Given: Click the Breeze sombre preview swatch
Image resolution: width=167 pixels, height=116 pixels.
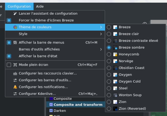Looking at the screenshot, I should coord(115,47).
